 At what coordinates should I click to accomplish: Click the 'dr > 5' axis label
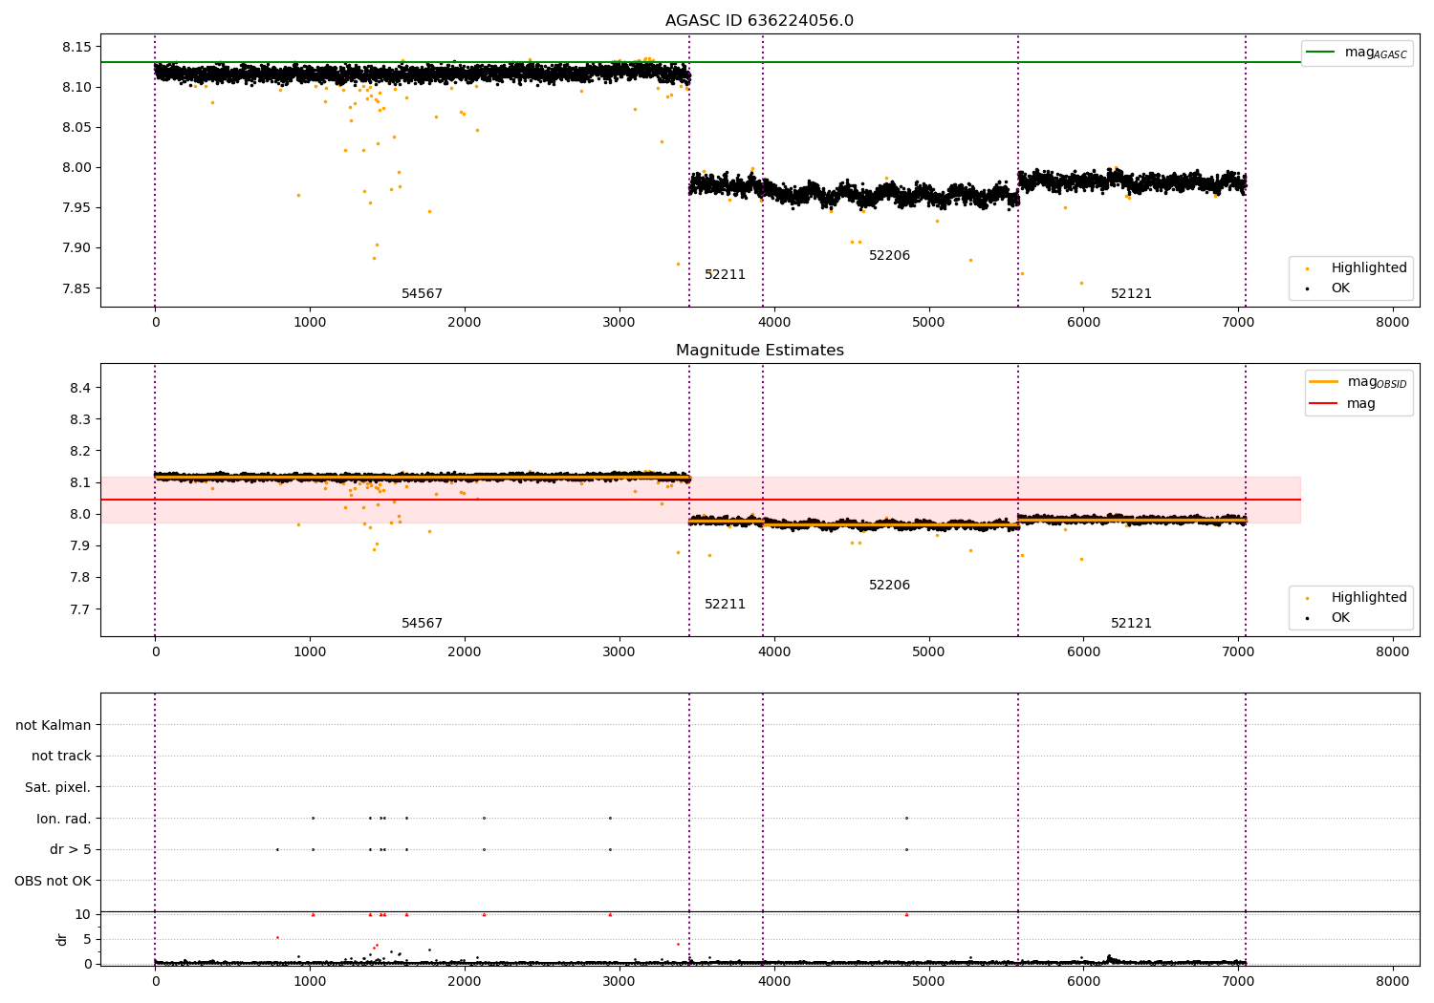point(71,850)
